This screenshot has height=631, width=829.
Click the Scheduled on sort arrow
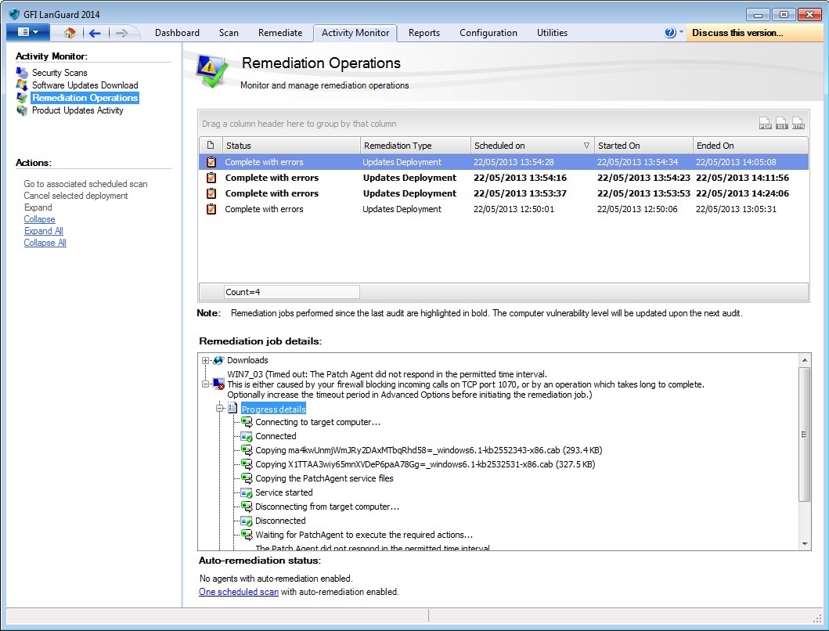(x=586, y=146)
